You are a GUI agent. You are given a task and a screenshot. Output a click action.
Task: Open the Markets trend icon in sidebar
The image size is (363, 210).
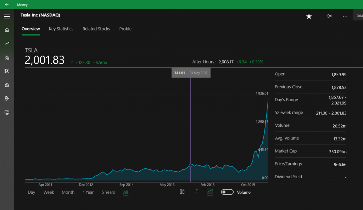point(7,44)
